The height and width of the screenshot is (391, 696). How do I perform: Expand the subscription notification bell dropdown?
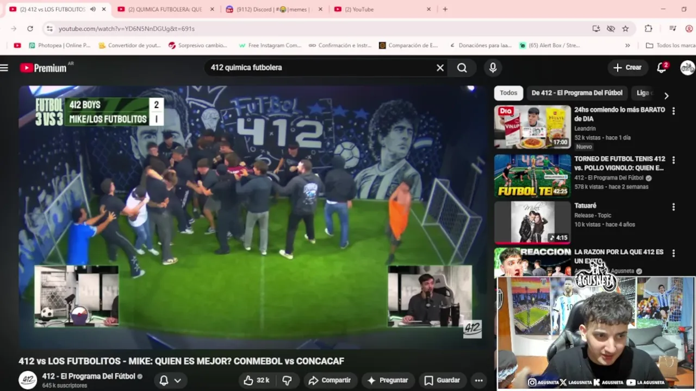170,380
